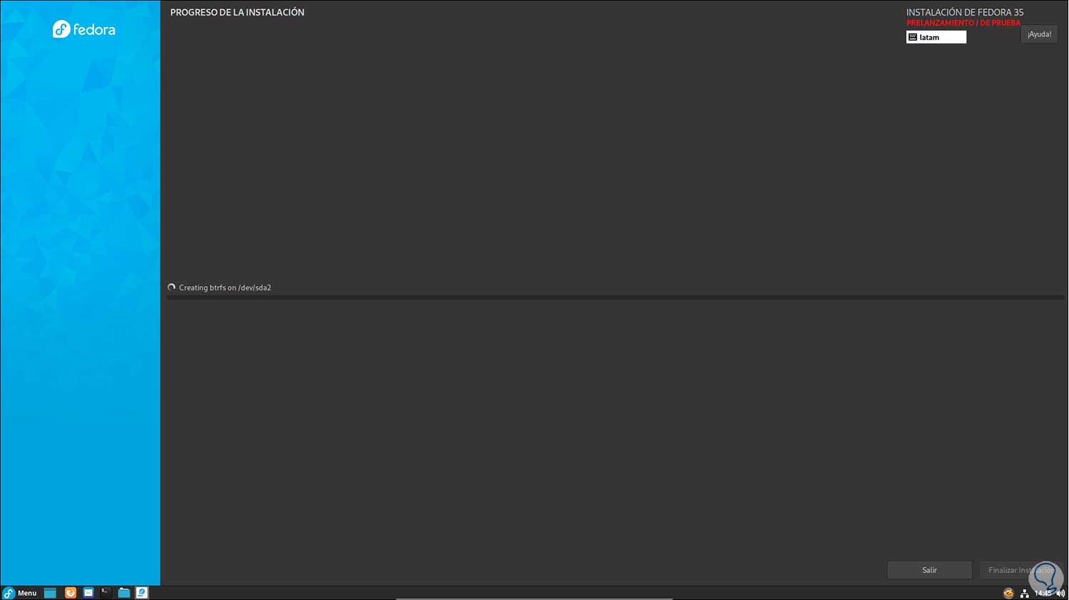
Task: Launch the Firefox browser from the taskbar
Action: 70,593
